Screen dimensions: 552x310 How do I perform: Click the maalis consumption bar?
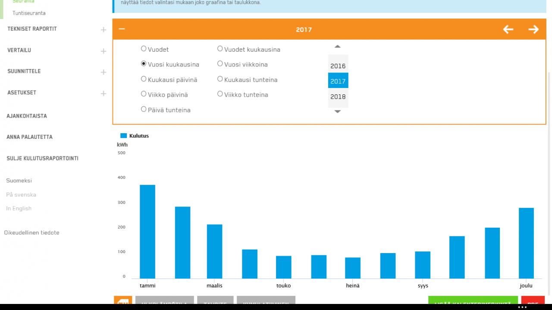pos(214,251)
